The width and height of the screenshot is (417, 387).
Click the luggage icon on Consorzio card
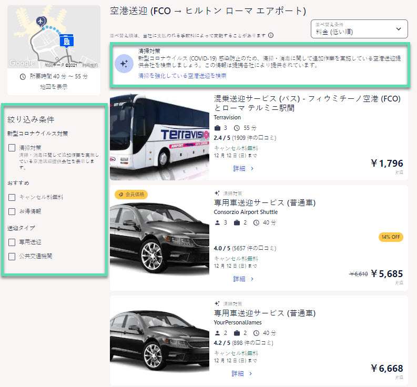coord(237,222)
